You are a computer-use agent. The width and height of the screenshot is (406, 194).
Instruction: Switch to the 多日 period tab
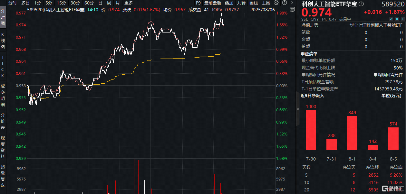click(x=25, y=3)
